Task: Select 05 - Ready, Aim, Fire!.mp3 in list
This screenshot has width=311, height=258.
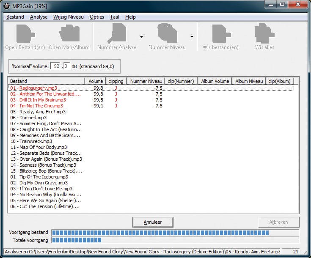Action: pos(38,112)
